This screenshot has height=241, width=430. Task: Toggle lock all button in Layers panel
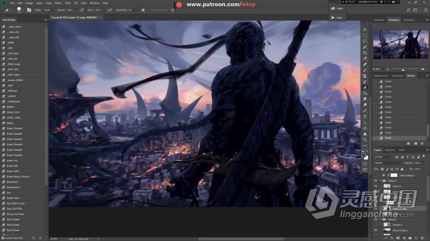coord(402,169)
